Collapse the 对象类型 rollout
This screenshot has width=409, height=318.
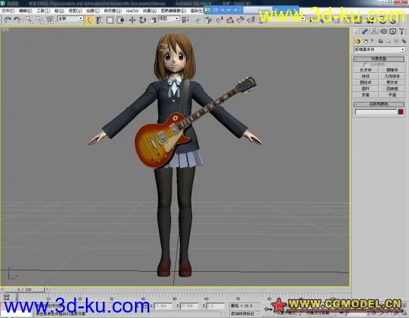coord(379,59)
